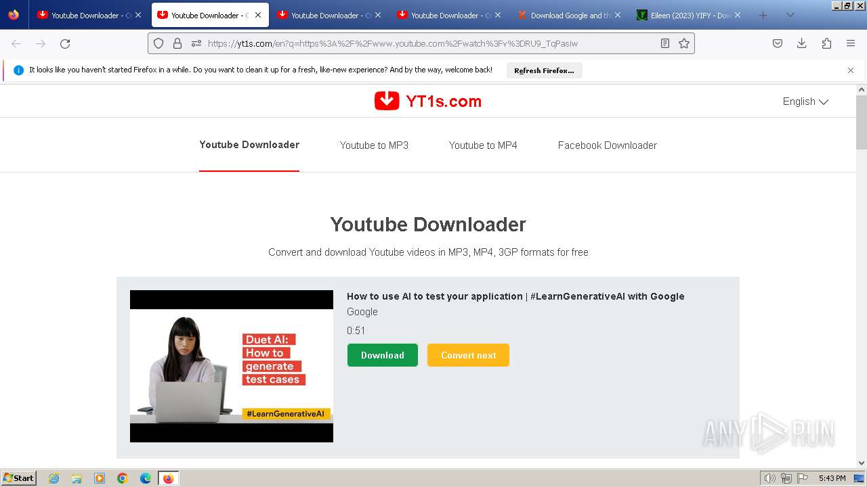Select Youtube Downloader menu item
This screenshot has width=867, height=487.
tap(249, 145)
